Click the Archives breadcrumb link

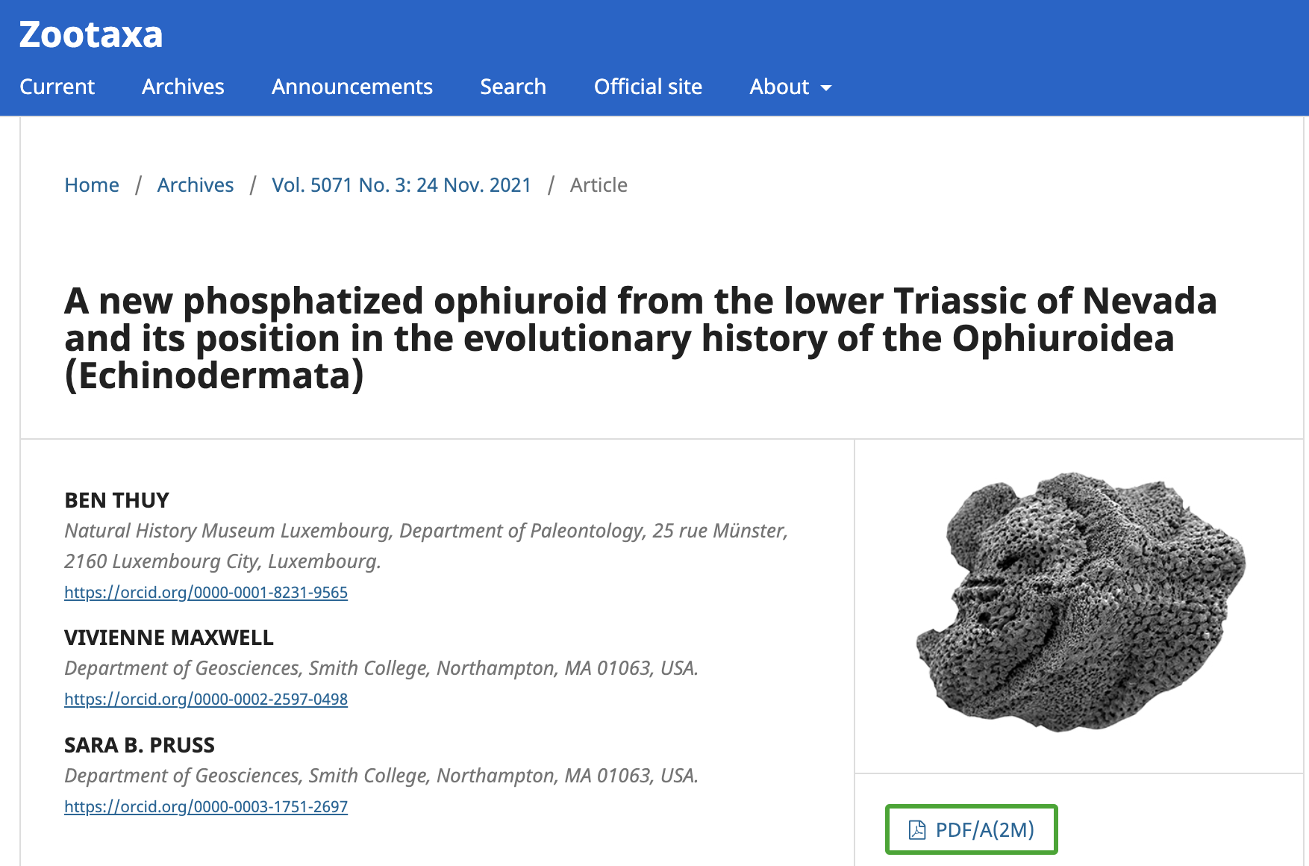click(x=195, y=185)
